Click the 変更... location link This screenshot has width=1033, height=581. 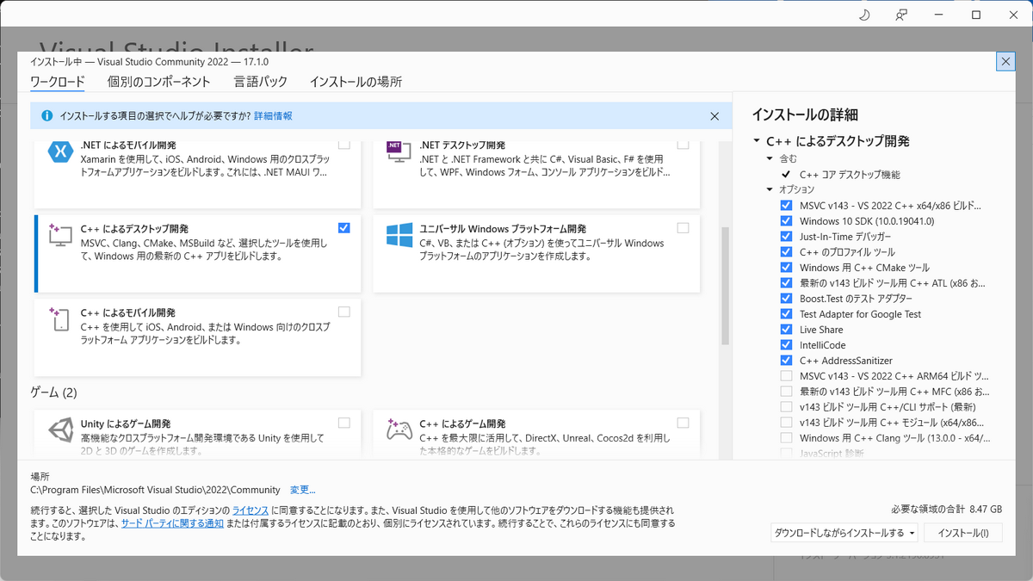coord(303,490)
